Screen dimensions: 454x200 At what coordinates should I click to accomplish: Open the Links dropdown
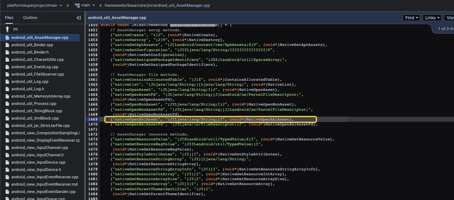pos(432,18)
